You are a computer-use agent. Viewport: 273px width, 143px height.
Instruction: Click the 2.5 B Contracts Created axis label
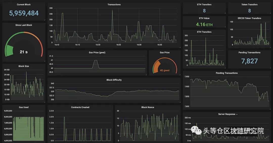(x=52, y=111)
